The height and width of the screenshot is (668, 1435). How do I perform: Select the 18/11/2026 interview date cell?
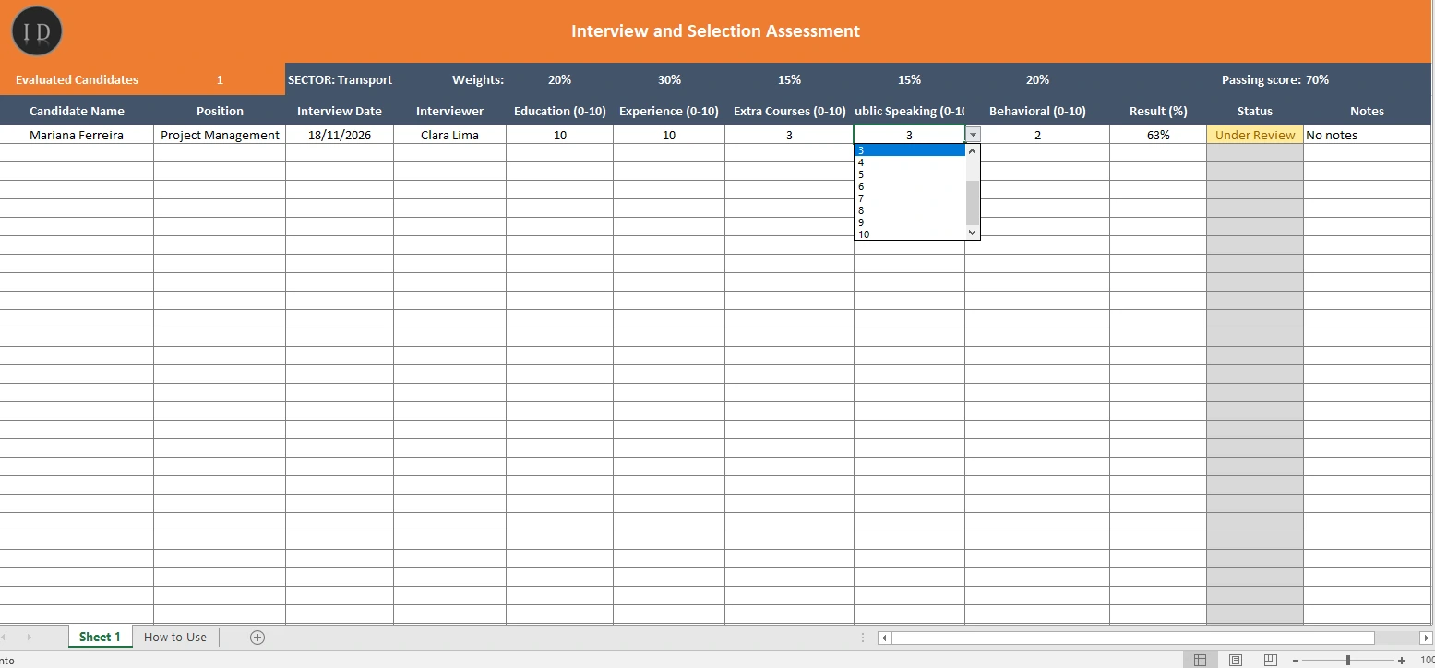340,135
